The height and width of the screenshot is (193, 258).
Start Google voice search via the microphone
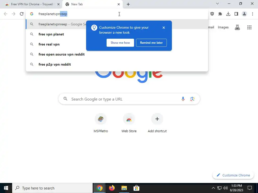[183, 99]
